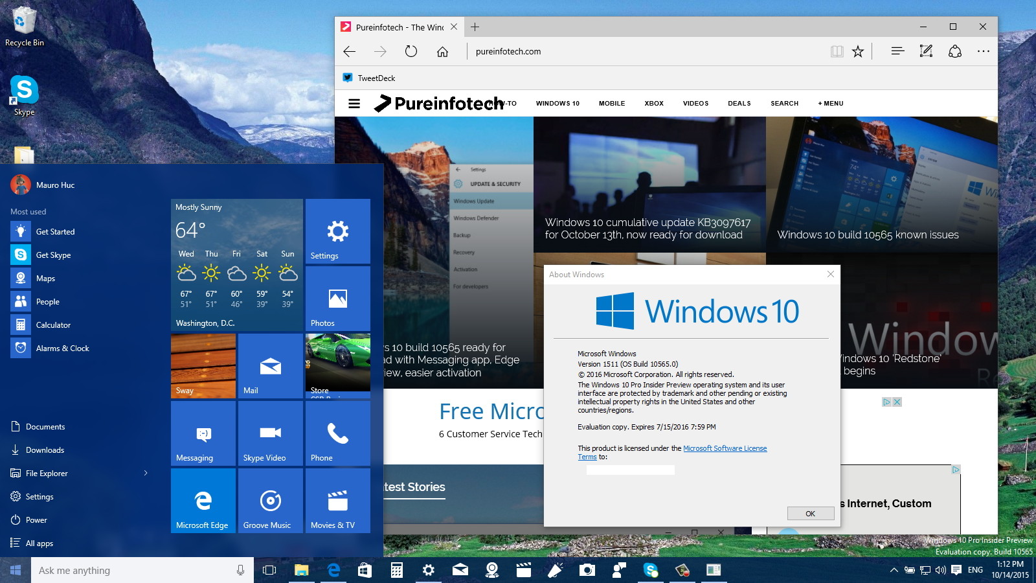1036x583 pixels.
Task: Open Edge share/feedback icon
Action: tap(955, 51)
